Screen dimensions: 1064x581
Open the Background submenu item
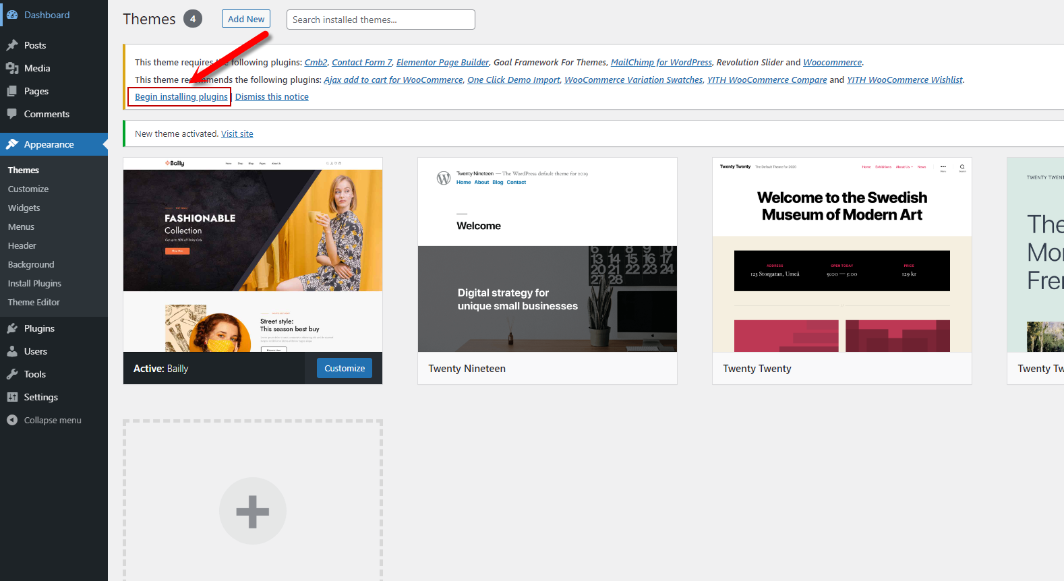click(31, 264)
